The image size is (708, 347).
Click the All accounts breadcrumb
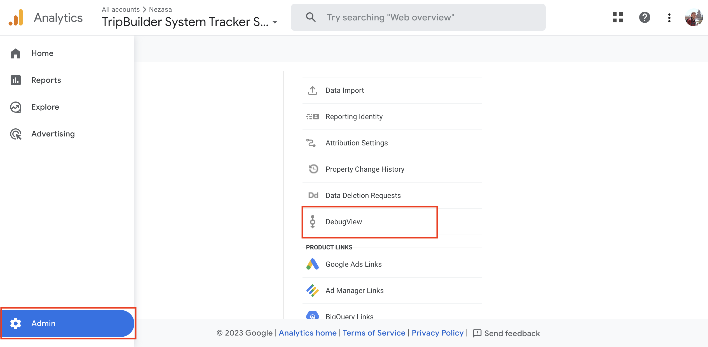(121, 10)
